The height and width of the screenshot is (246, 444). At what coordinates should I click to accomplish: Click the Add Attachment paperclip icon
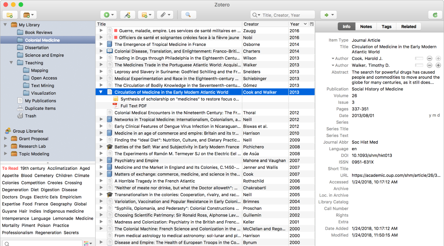click(x=165, y=15)
